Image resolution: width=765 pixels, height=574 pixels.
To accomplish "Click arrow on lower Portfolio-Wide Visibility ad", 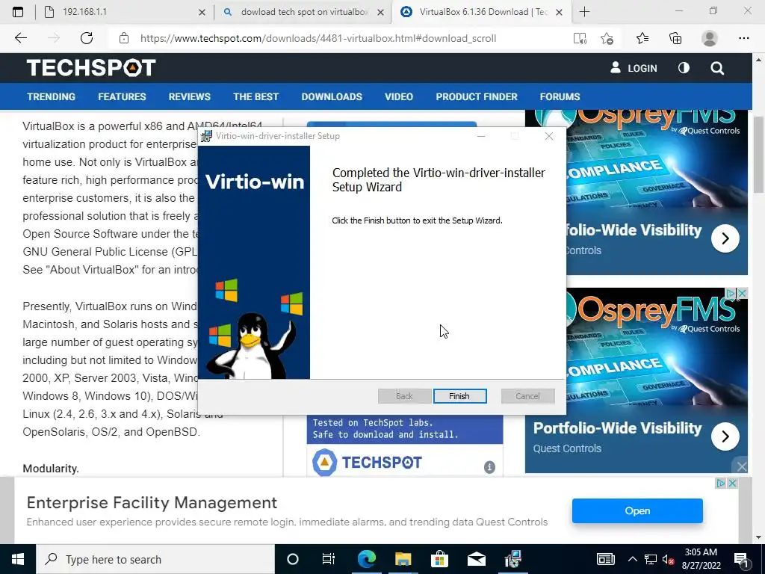I will (725, 436).
